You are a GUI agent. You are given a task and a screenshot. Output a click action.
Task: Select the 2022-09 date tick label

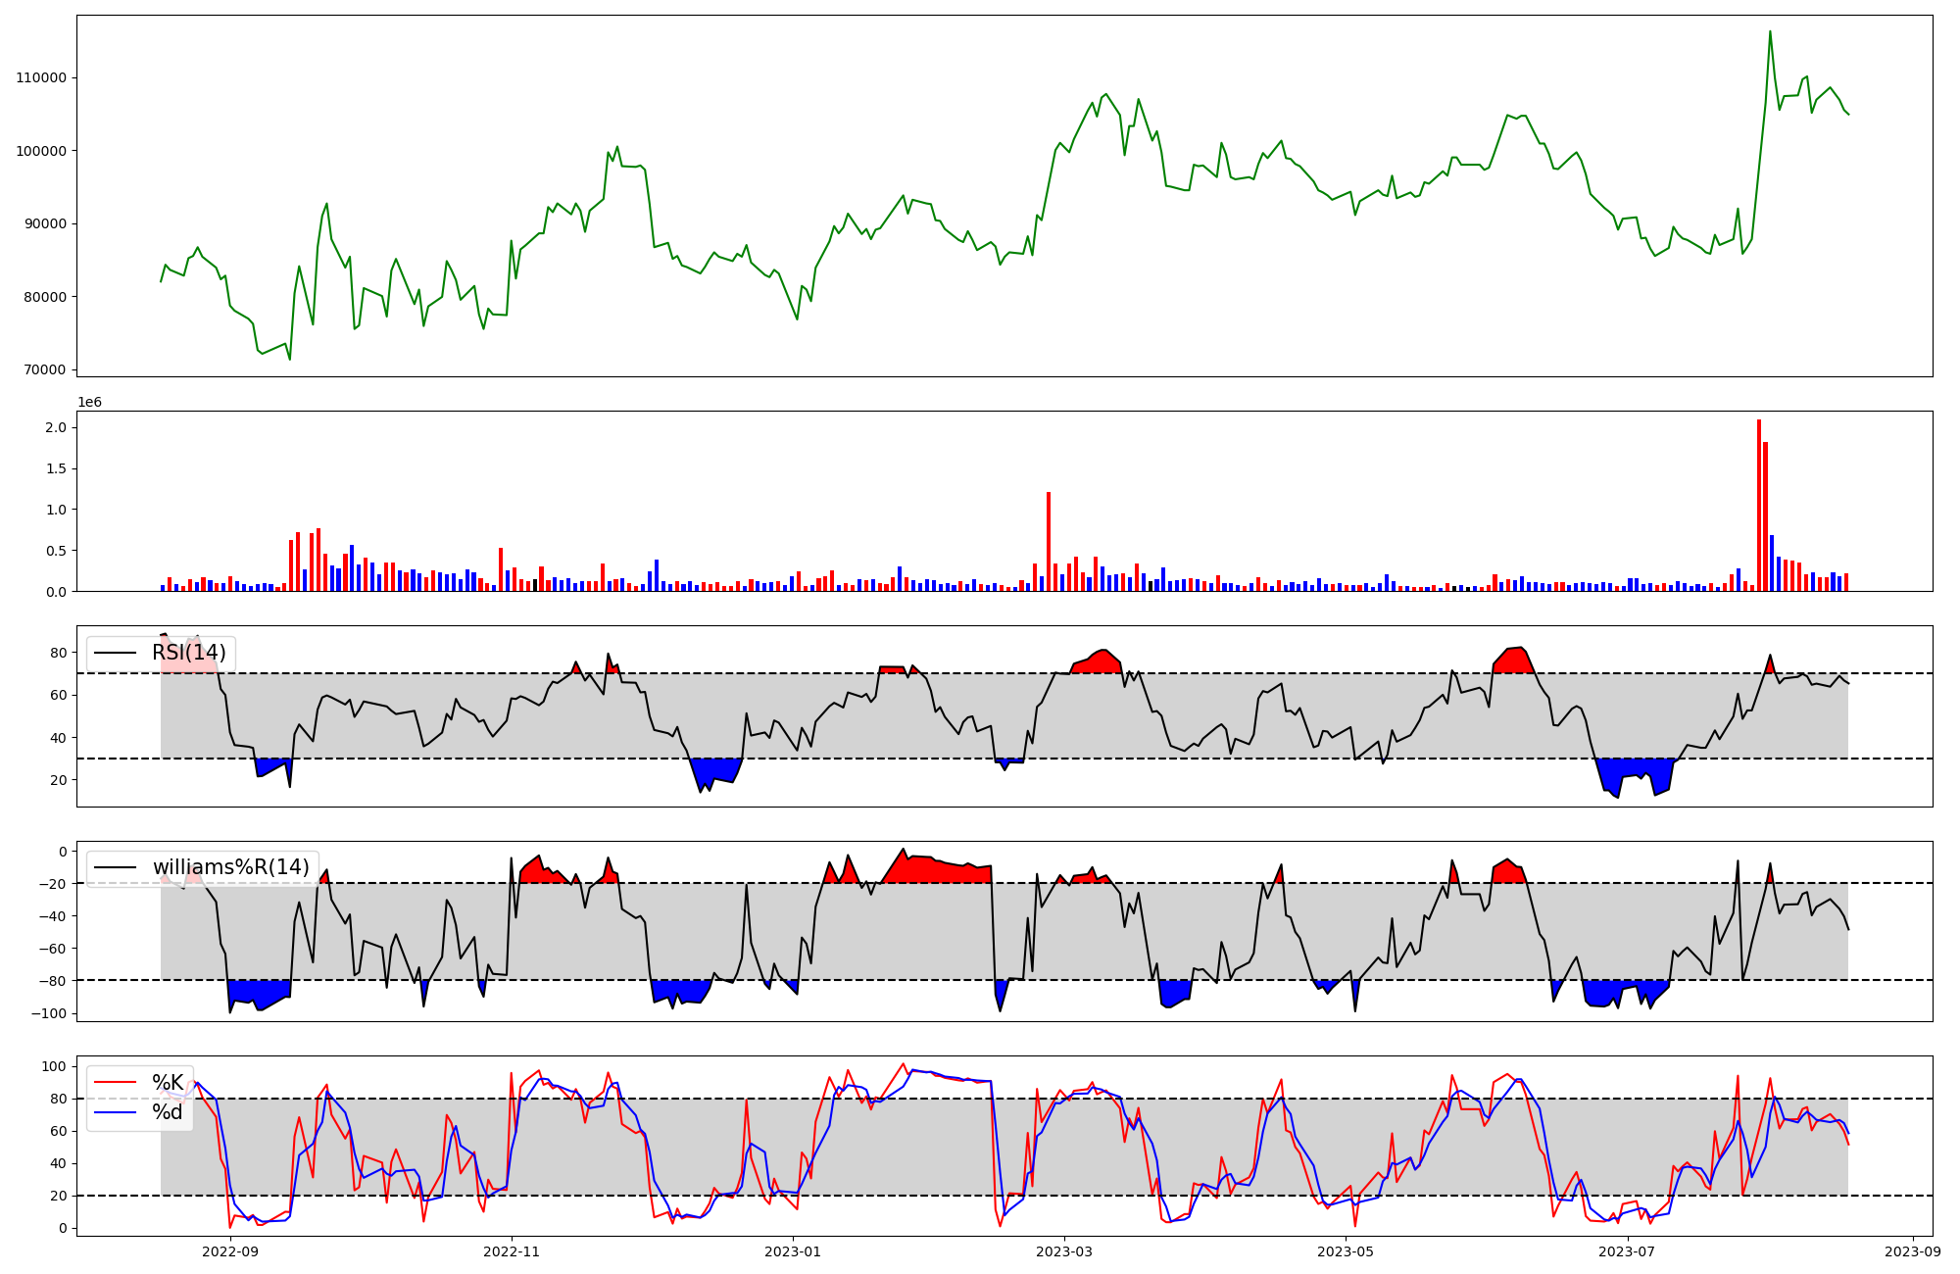(230, 1251)
